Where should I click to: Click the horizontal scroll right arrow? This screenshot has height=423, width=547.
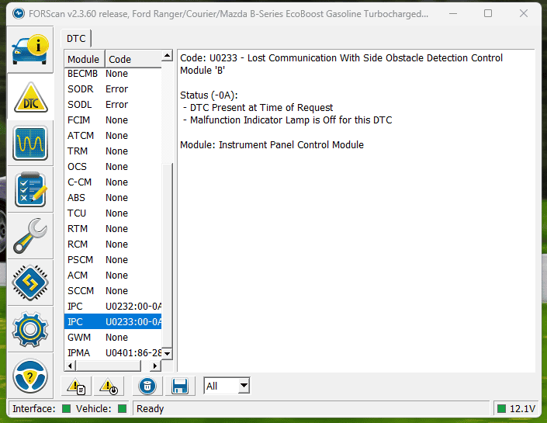155,366
